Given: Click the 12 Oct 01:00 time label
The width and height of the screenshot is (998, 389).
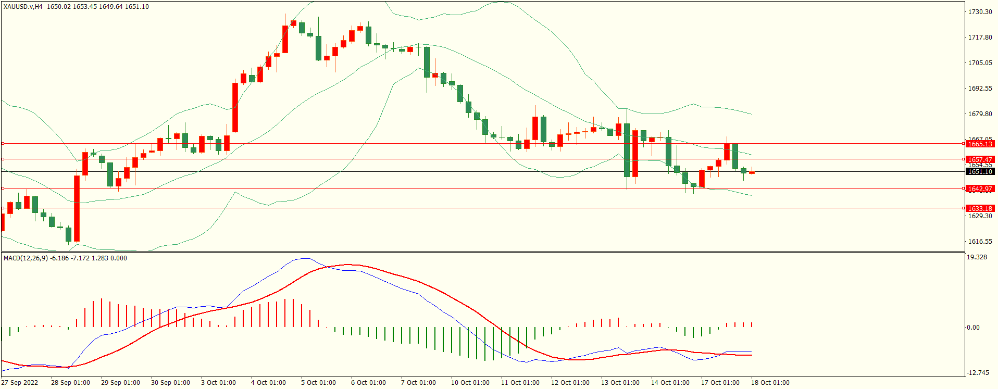Looking at the screenshot, I should click(x=570, y=382).
